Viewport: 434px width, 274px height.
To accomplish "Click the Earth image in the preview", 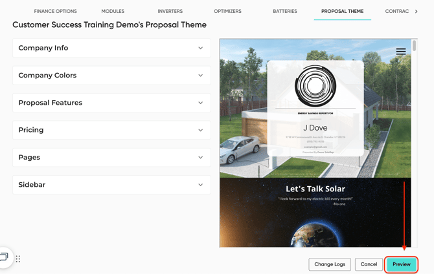I will (x=315, y=235).
